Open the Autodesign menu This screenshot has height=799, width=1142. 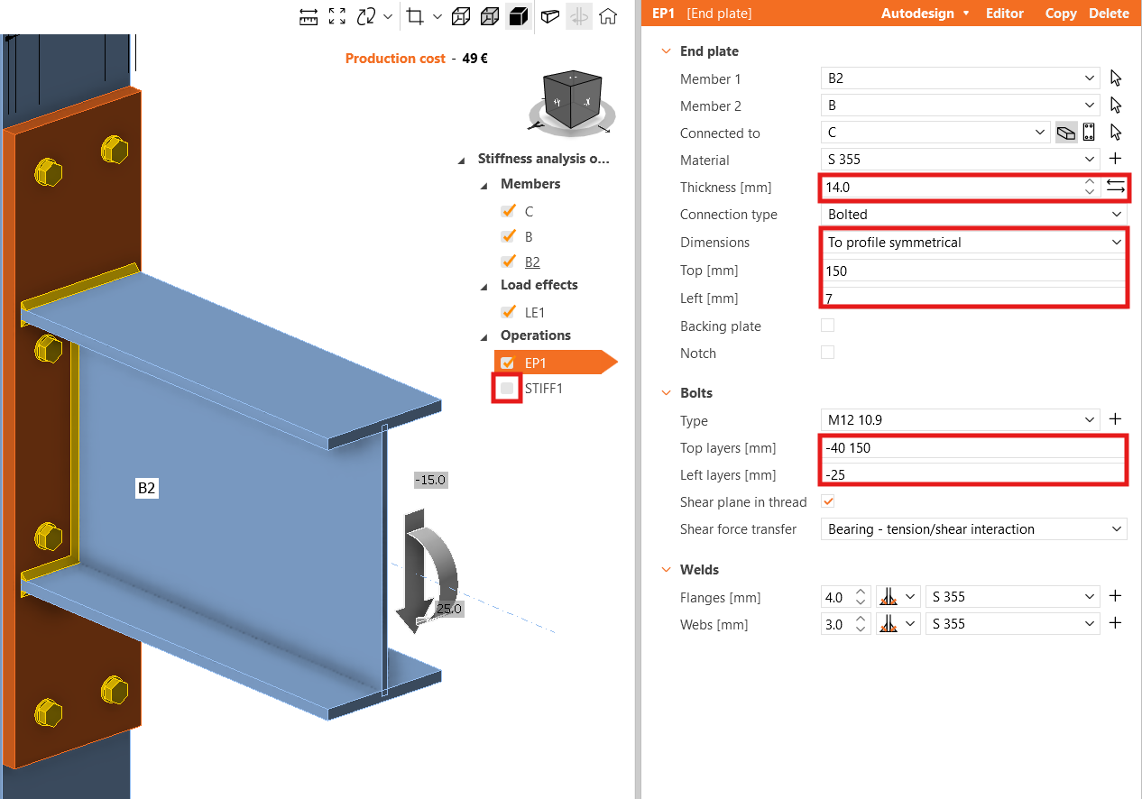point(919,14)
